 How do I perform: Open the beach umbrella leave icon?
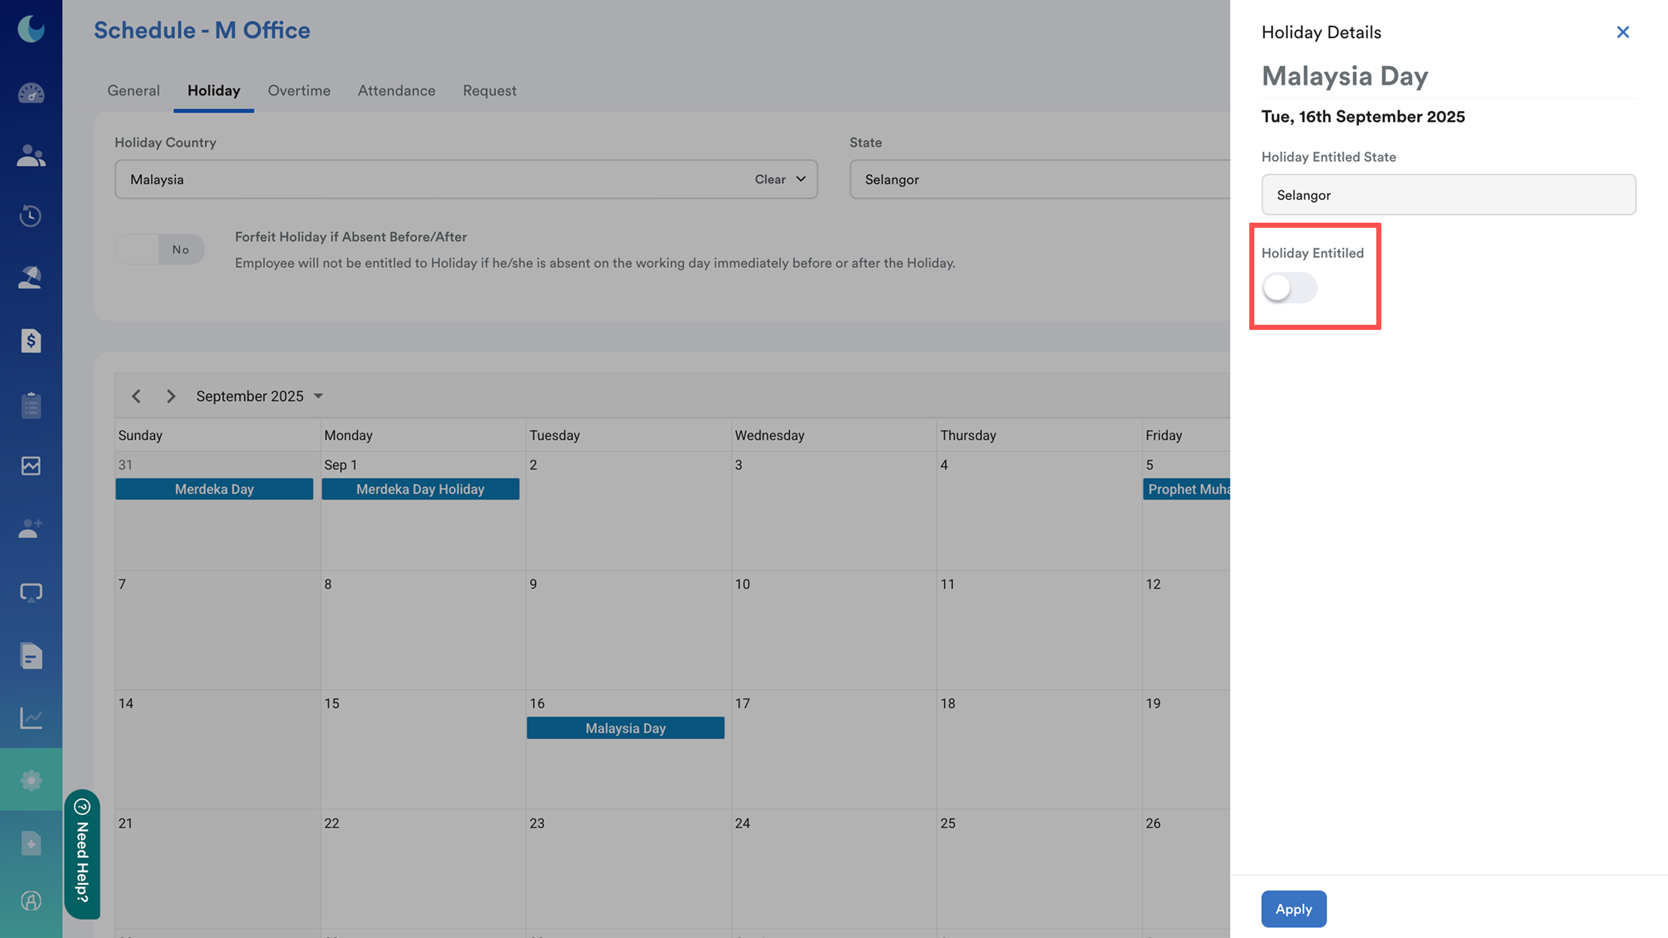[31, 278]
